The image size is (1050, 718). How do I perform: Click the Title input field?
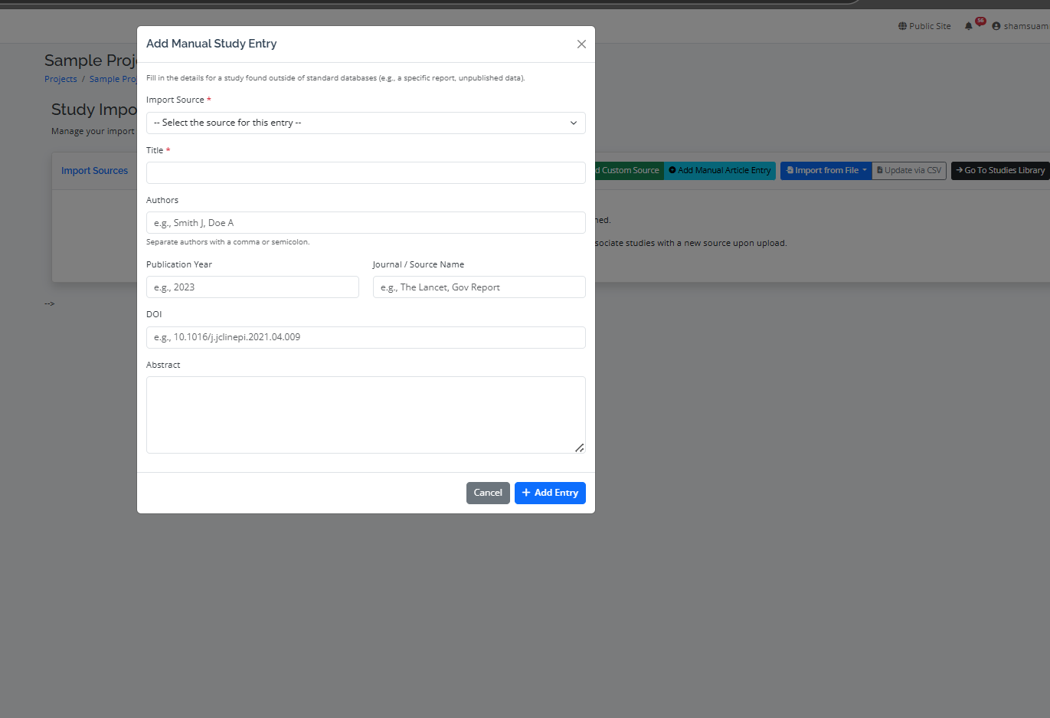(365, 172)
